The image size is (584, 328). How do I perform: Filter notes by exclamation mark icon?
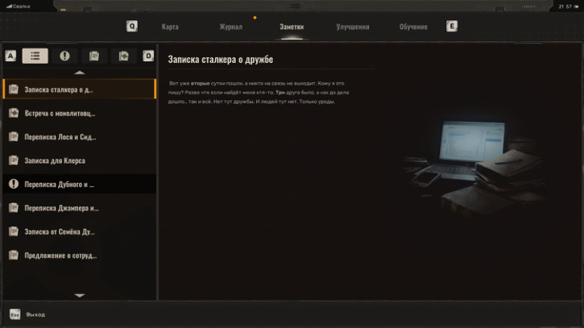point(64,56)
